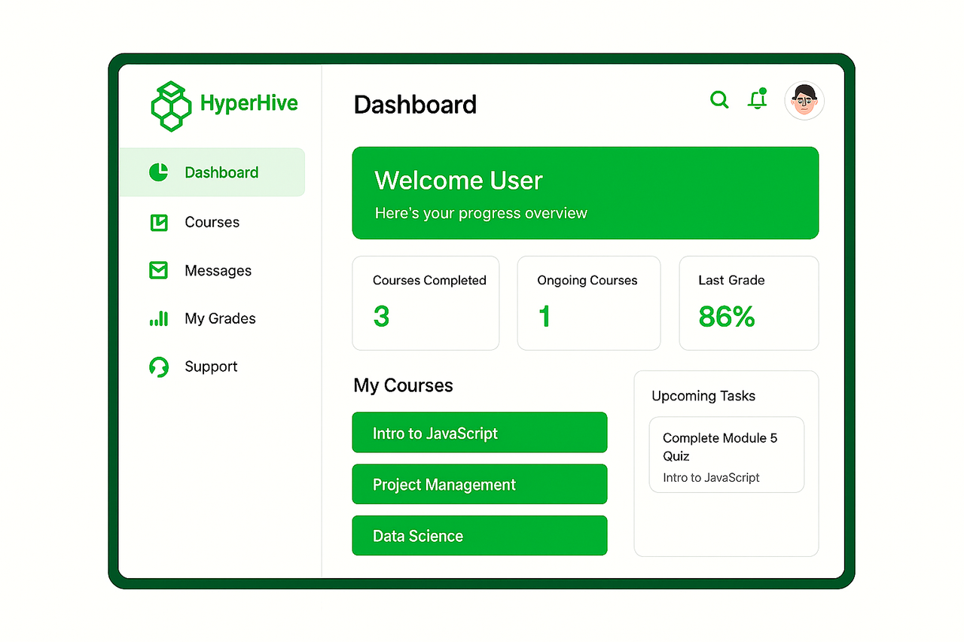
Task: Open search with the magnifying glass icon
Action: click(719, 100)
